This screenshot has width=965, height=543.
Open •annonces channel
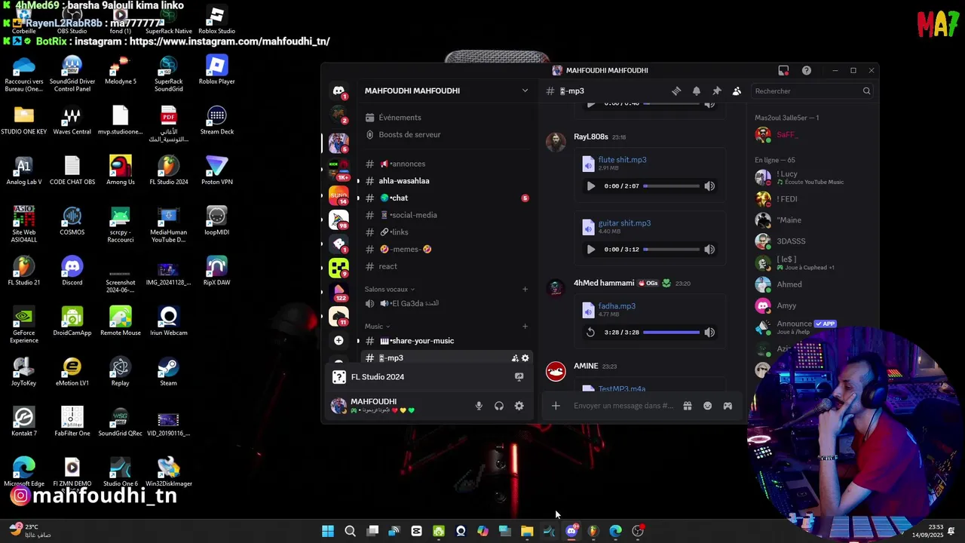pyautogui.click(x=446, y=164)
